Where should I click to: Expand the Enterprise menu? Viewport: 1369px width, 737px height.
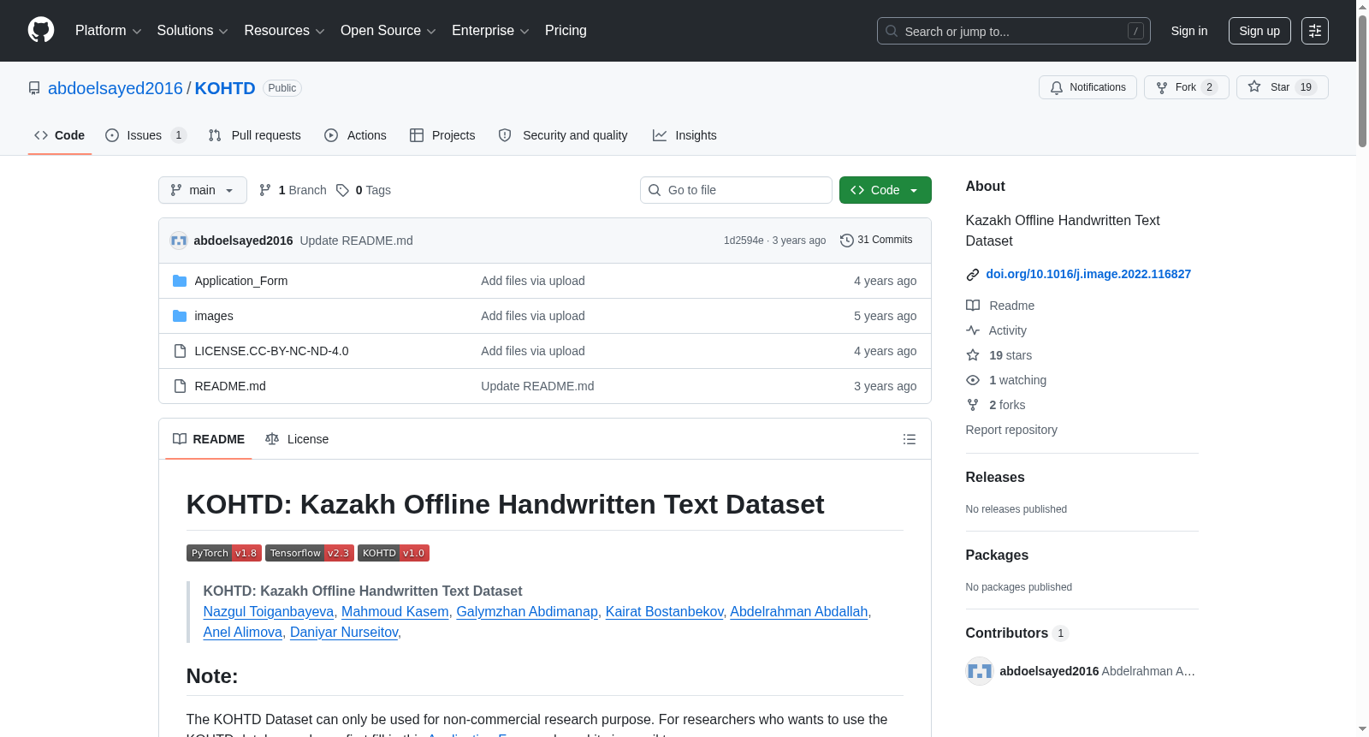(490, 31)
